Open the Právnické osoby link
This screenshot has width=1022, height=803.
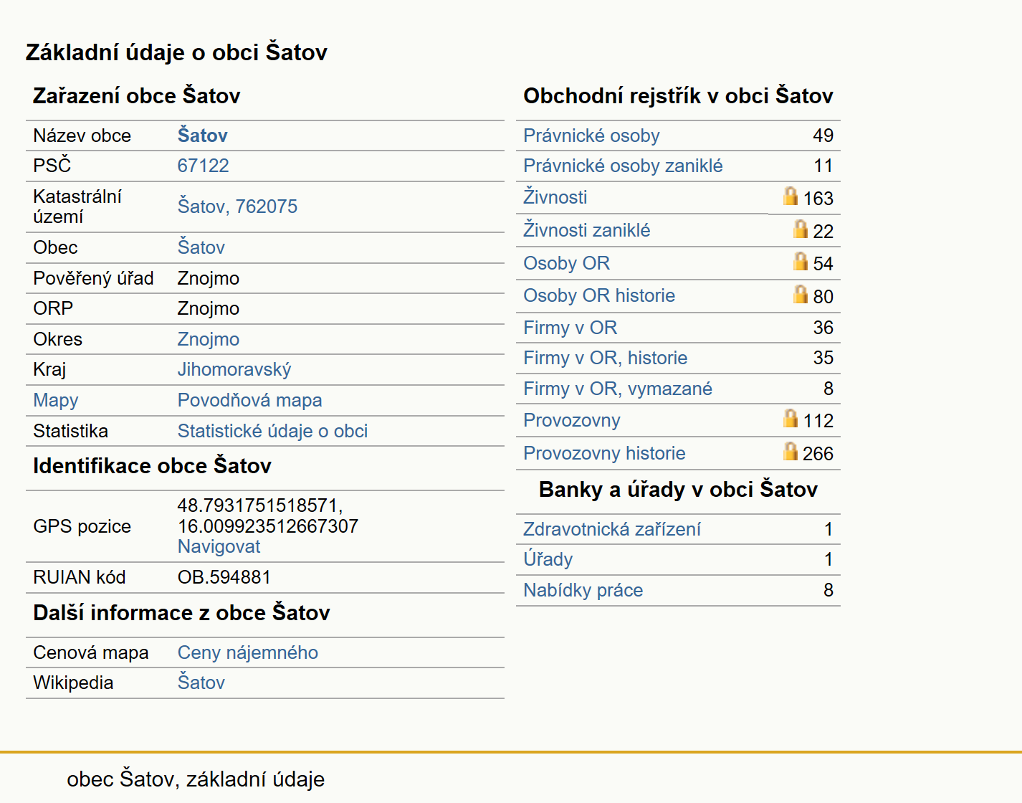(x=591, y=136)
